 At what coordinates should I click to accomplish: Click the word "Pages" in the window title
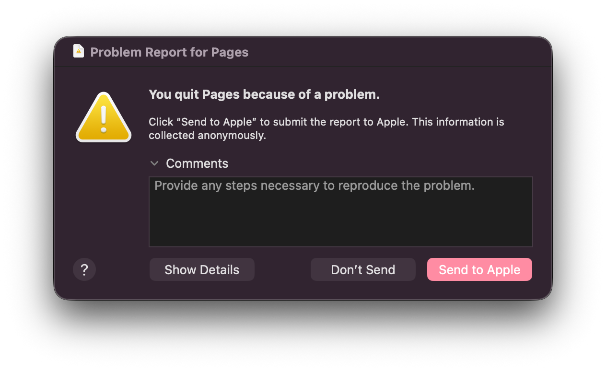pyautogui.click(x=230, y=52)
